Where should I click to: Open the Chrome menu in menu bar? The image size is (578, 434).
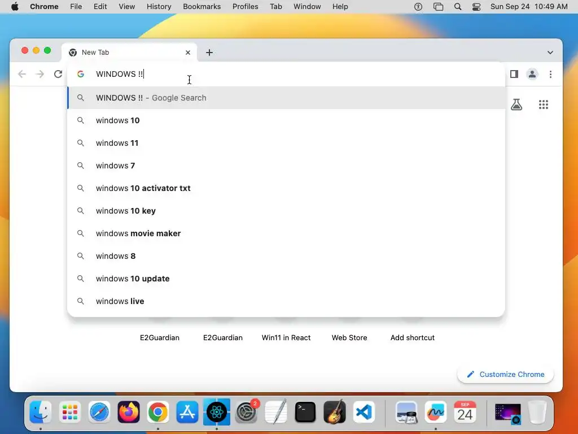pos(44,7)
